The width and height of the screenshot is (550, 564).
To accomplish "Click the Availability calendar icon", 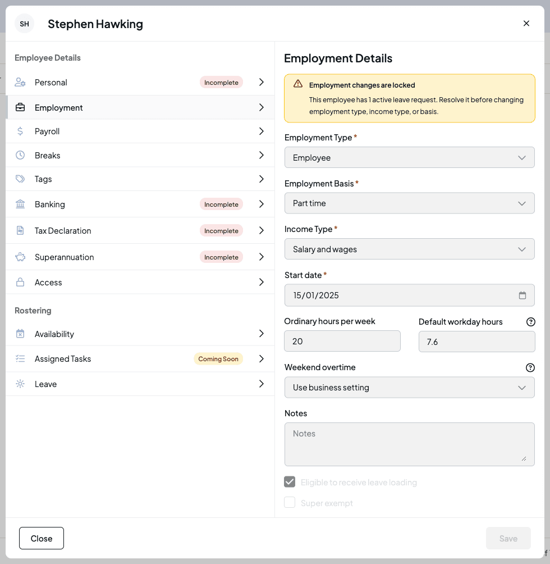I will [20, 334].
